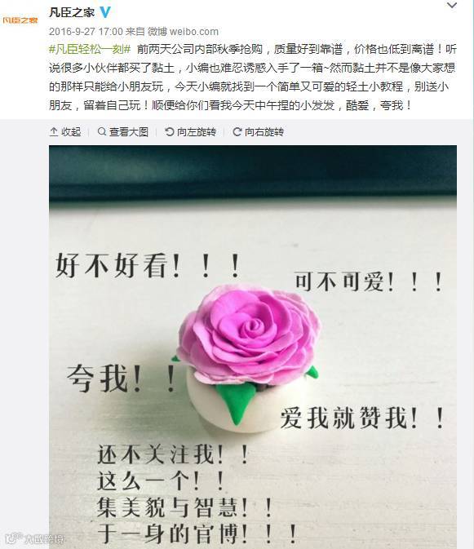Click the blue verified V badge
The image size is (474, 549).
pos(105,12)
